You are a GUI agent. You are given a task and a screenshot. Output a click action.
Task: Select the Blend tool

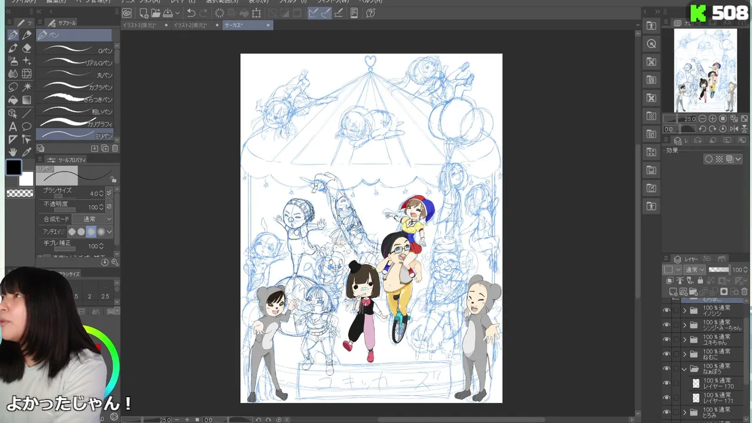click(x=13, y=74)
